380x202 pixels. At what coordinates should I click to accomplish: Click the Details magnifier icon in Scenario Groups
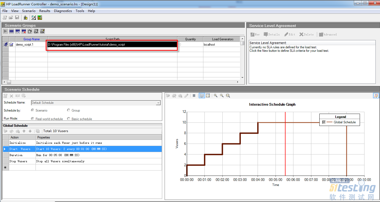pyautogui.click(x=36, y=31)
